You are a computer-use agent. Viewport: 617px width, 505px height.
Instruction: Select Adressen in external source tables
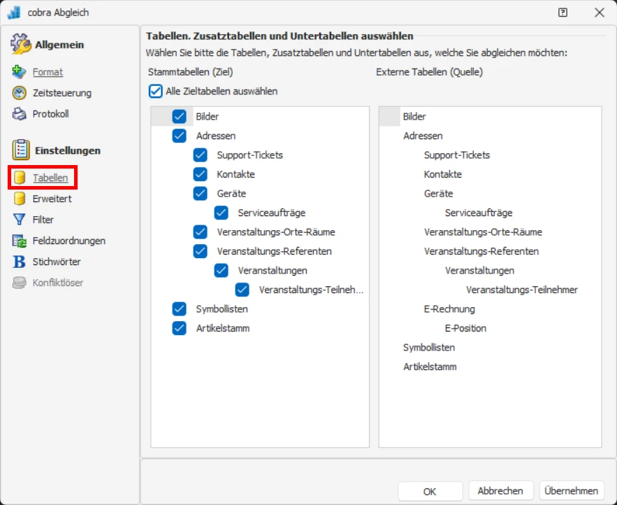pyautogui.click(x=423, y=136)
